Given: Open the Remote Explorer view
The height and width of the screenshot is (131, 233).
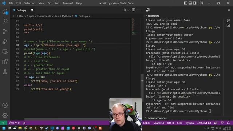Looking at the screenshot, I should click(x=5, y=52).
